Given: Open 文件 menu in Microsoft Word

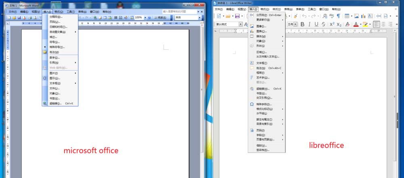Looking at the screenshot, I should click(x=13, y=12).
